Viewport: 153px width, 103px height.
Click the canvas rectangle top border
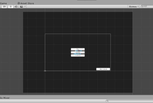click(78, 34)
